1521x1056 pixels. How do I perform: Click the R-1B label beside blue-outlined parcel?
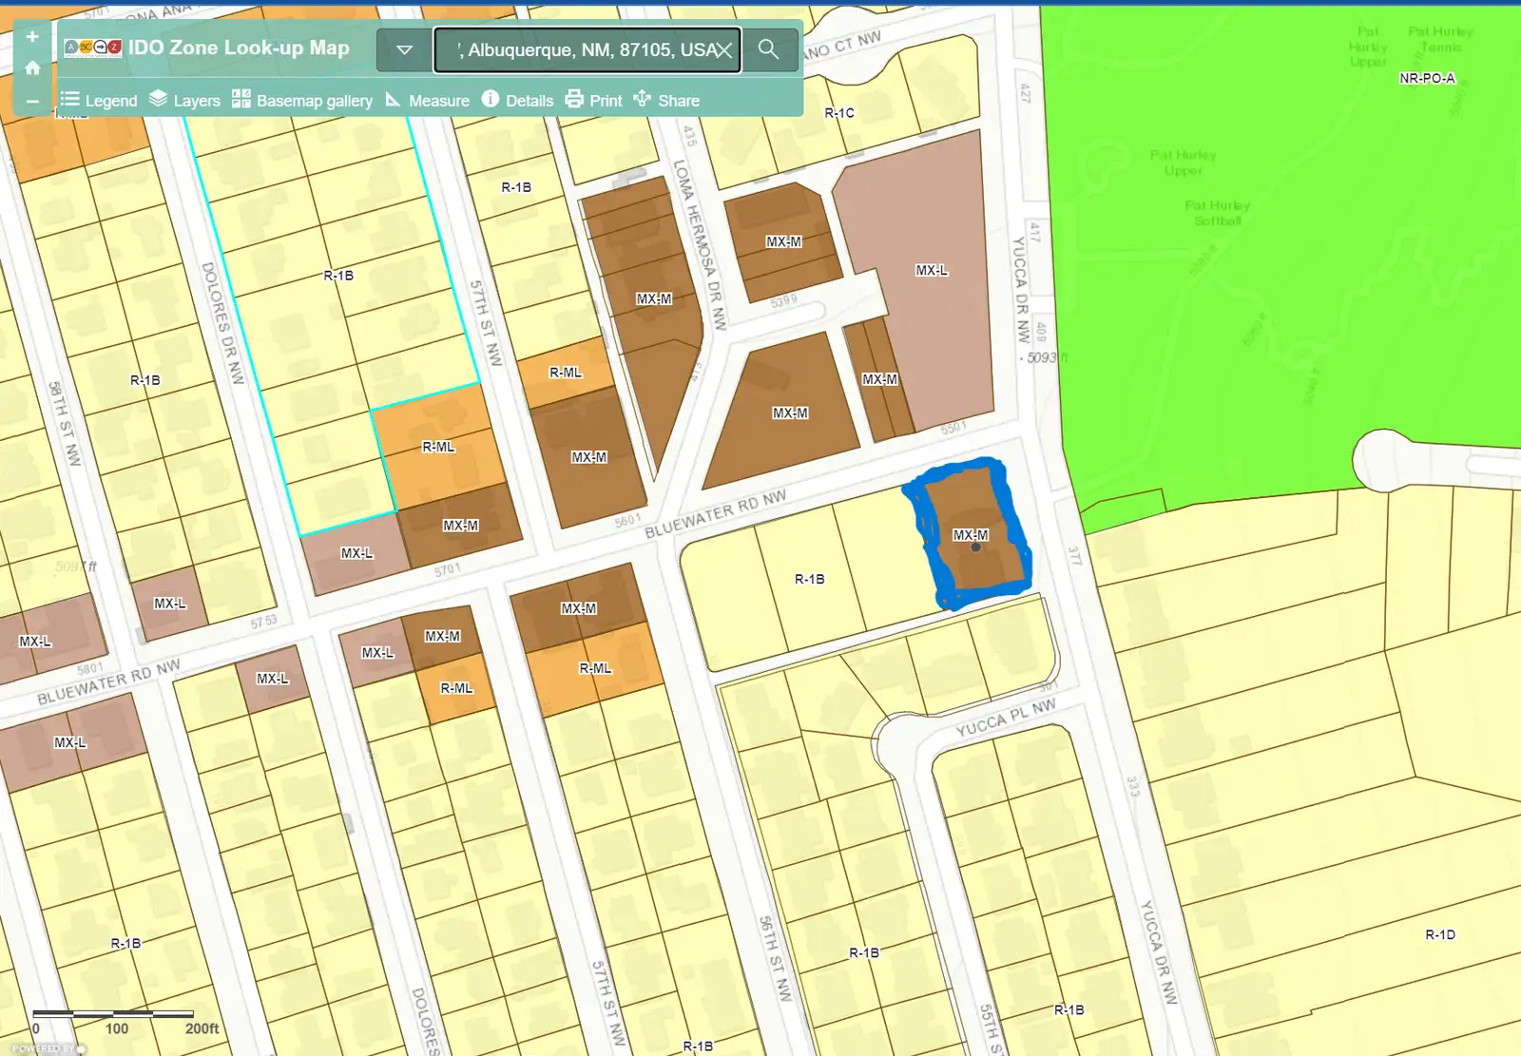pos(810,579)
